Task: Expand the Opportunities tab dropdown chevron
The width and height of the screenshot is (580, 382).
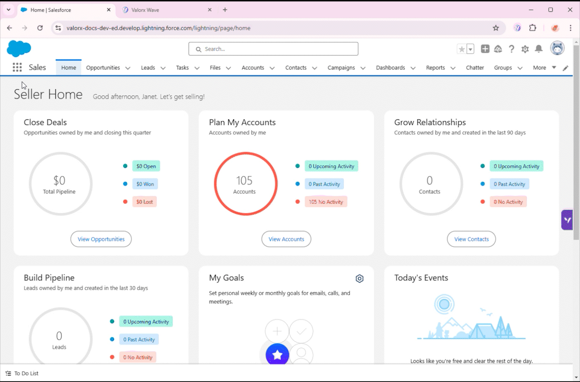Action: (128, 68)
